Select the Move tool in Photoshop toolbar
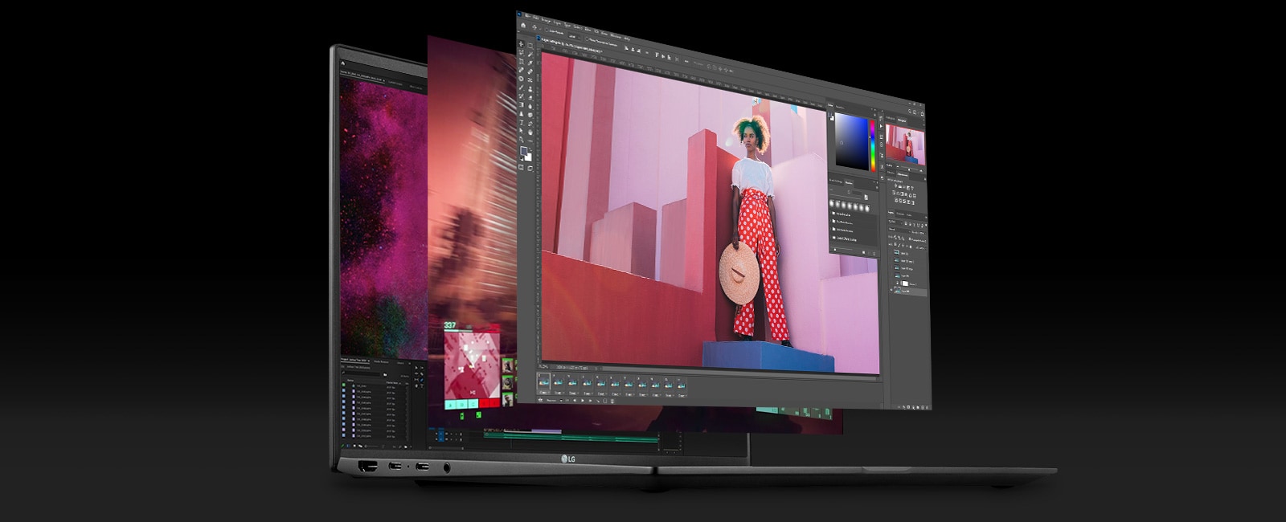1286x522 pixels. pos(521,43)
